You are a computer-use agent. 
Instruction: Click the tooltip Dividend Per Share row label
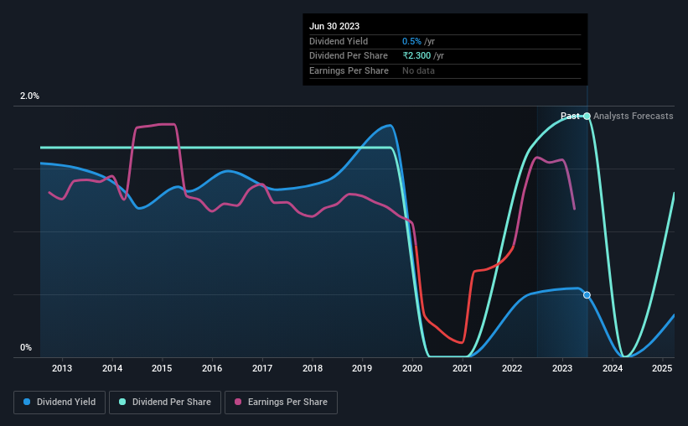pyautogui.click(x=349, y=56)
